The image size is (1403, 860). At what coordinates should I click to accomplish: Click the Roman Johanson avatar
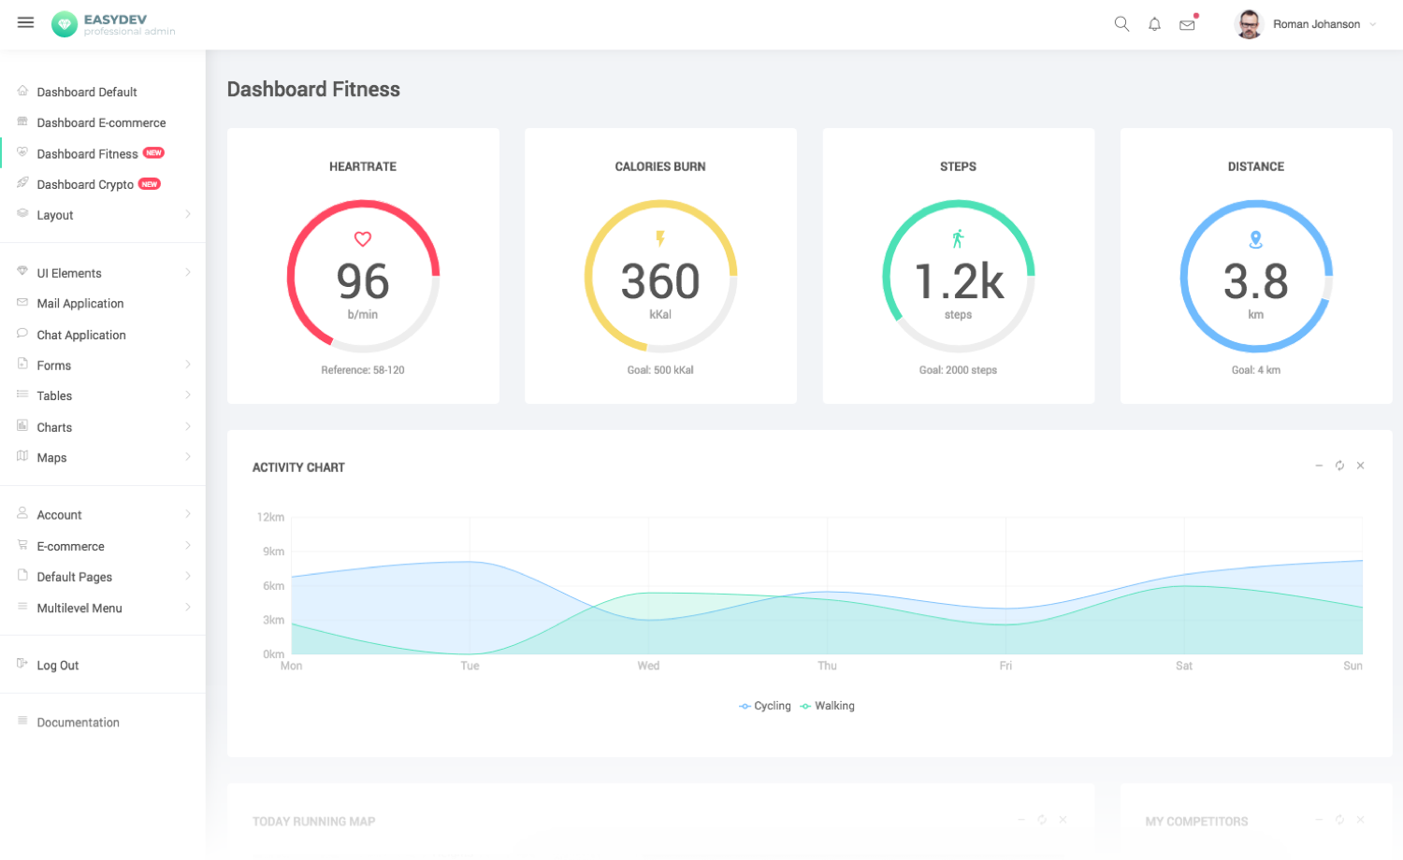coord(1249,24)
